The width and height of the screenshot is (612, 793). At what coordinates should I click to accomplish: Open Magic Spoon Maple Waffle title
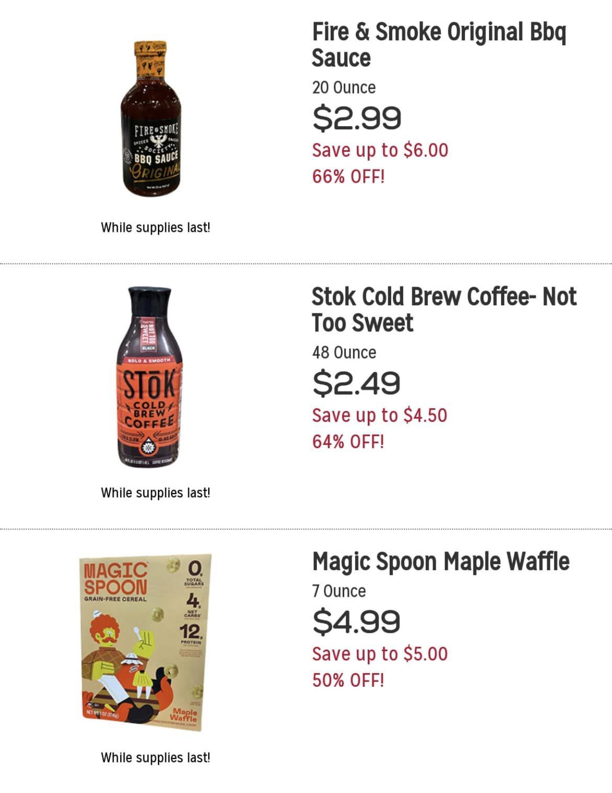click(x=440, y=562)
